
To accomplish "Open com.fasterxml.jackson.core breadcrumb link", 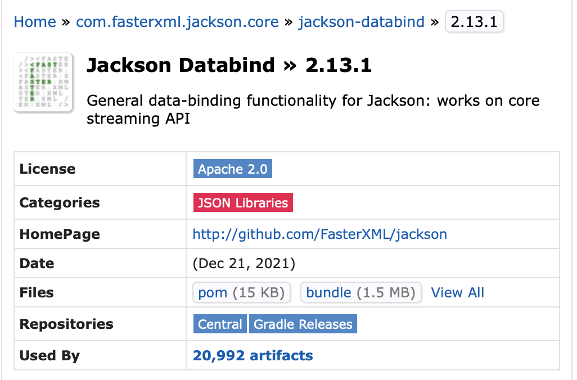I will pos(177,22).
